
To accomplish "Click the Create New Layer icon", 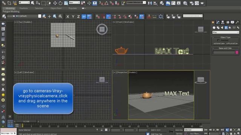I will [x=44, y=16].
